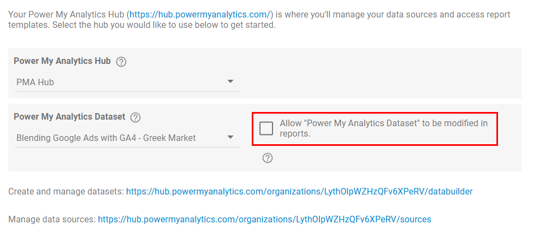Click the 'Power My Analytics Hub' field label

pos(62,61)
